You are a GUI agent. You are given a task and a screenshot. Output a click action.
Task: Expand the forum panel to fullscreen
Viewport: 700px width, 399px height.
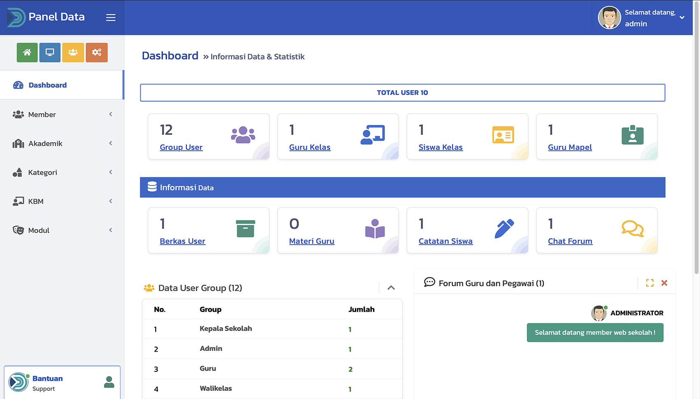pyautogui.click(x=650, y=283)
